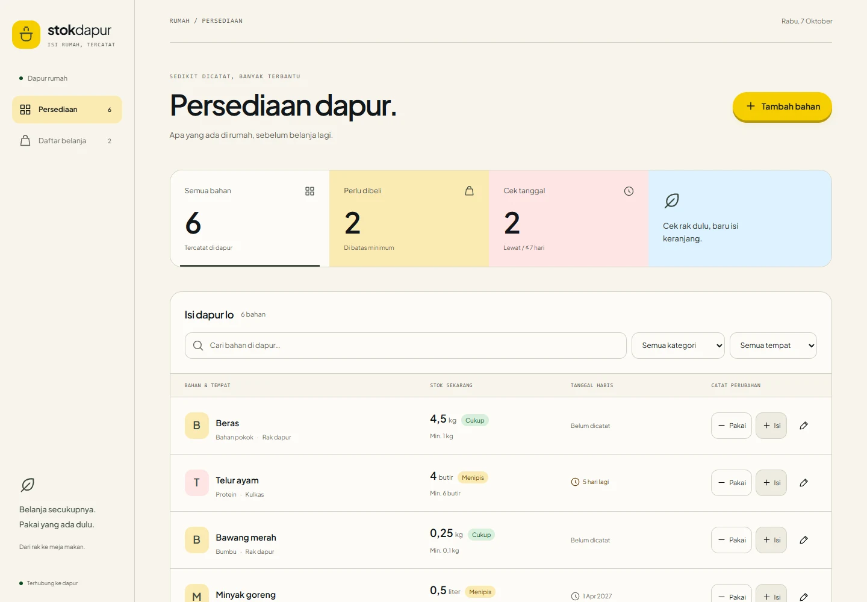Click the 6 bahan count label
Viewport: 867px width, 602px height.
[253, 314]
